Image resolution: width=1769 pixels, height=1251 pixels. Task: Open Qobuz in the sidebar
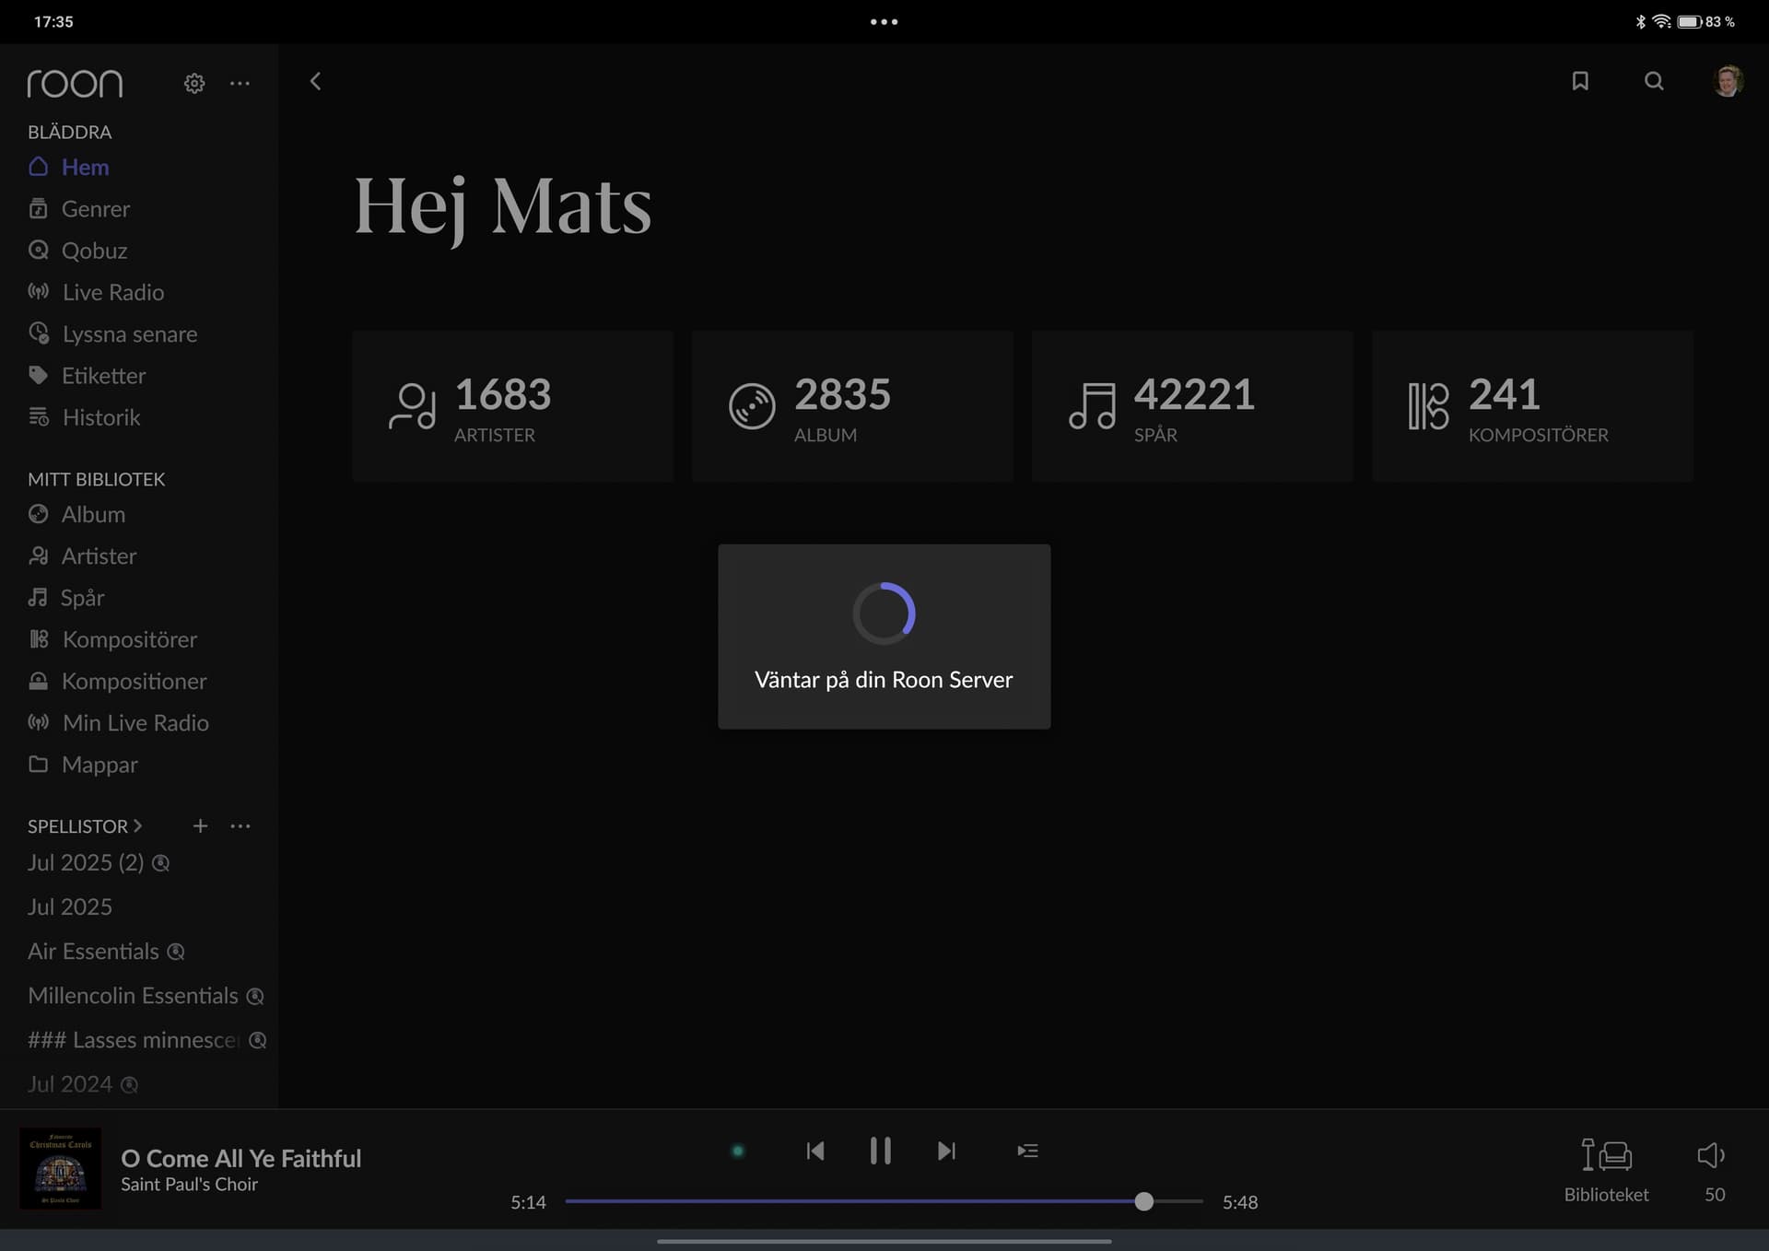(94, 251)
